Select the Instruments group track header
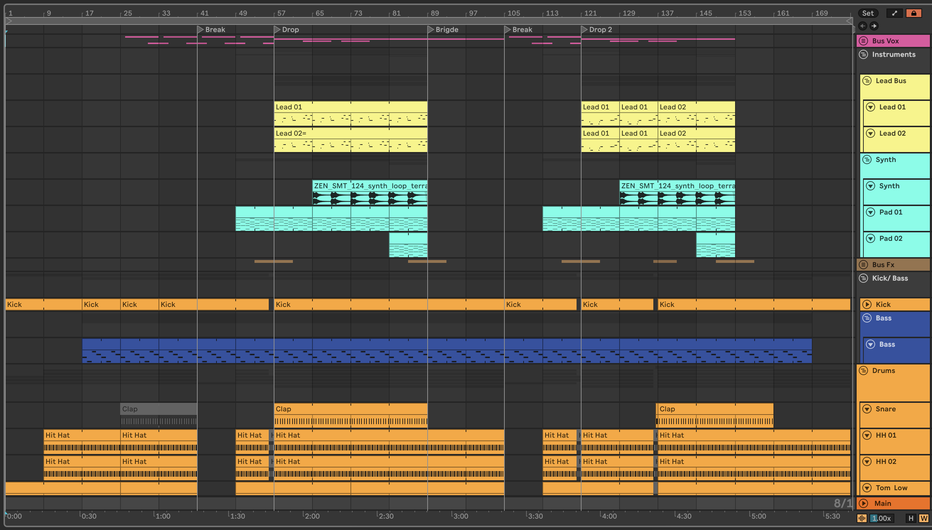This screenshot has width=932, height=530. coord(893,55)
